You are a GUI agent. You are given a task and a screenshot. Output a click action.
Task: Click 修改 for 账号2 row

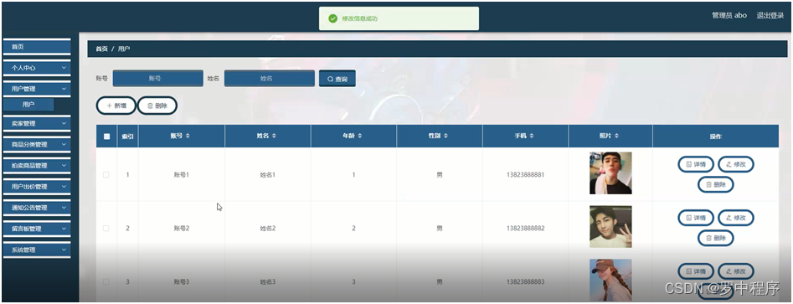[736, 218]
